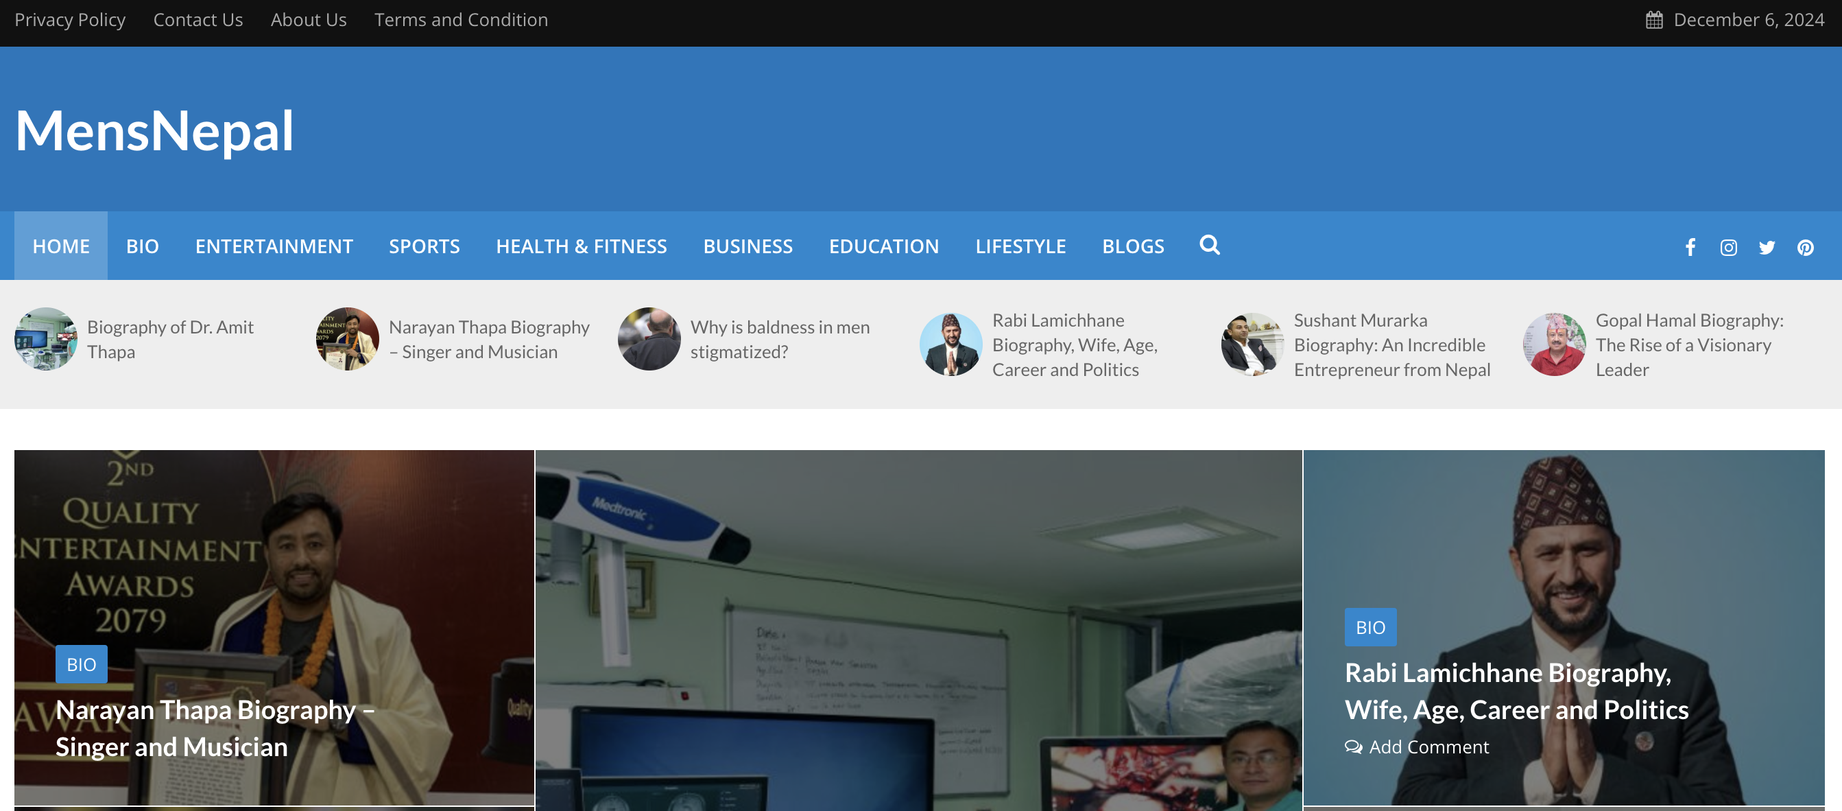Open Terms and Condition link
This screenshot has height=811, width=1842.
tap(462, 20)
